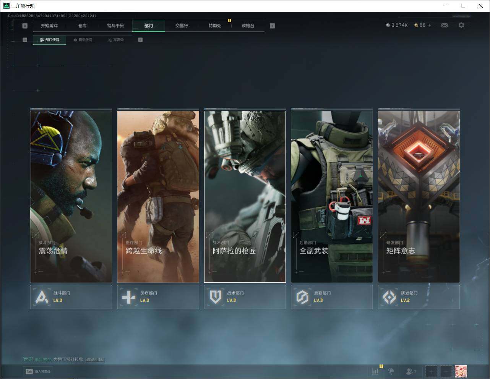
Task: Click the 三角洲行动 window title text
Action: tap(23, 6)
